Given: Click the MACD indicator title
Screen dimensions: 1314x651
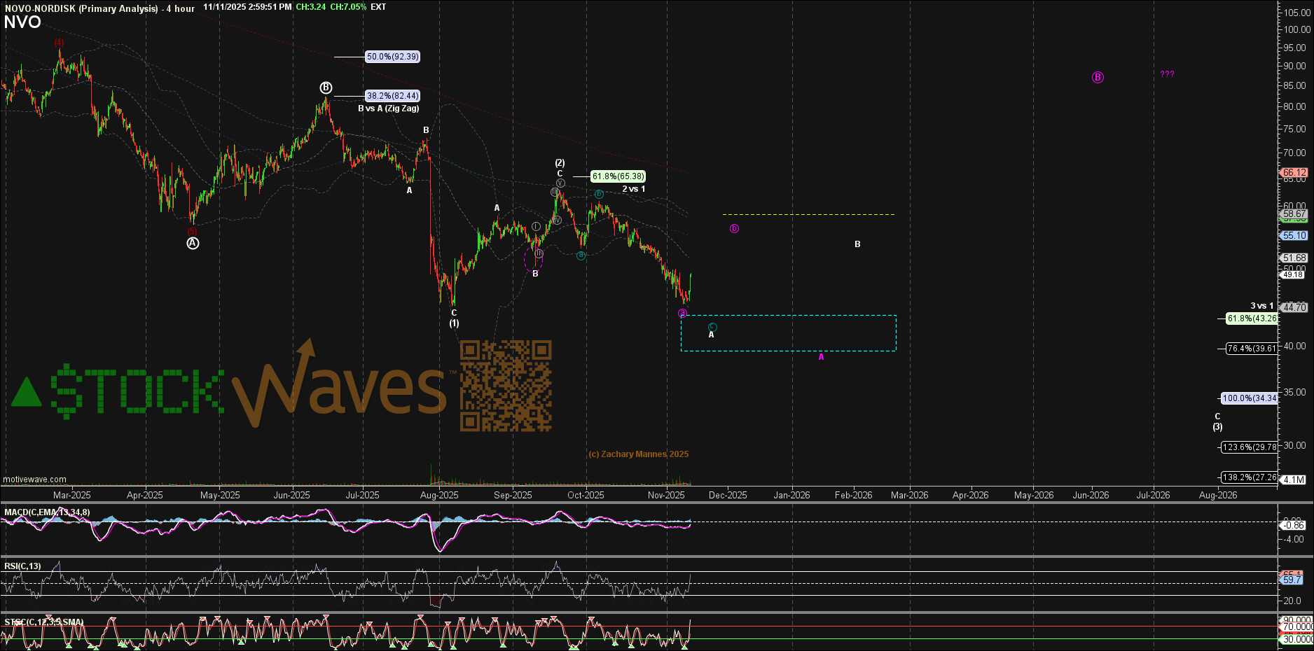Looking at the screenshot, I should [x=47, y=512].
